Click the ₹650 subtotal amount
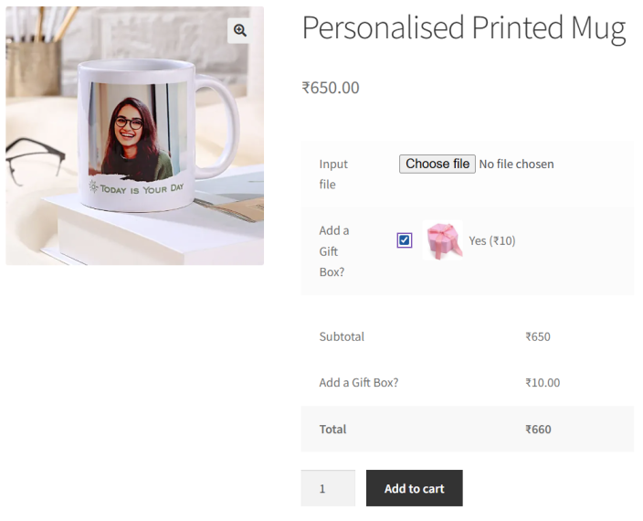Image resolution: width=643 pixels, height=521 pixels. [538, 336]
